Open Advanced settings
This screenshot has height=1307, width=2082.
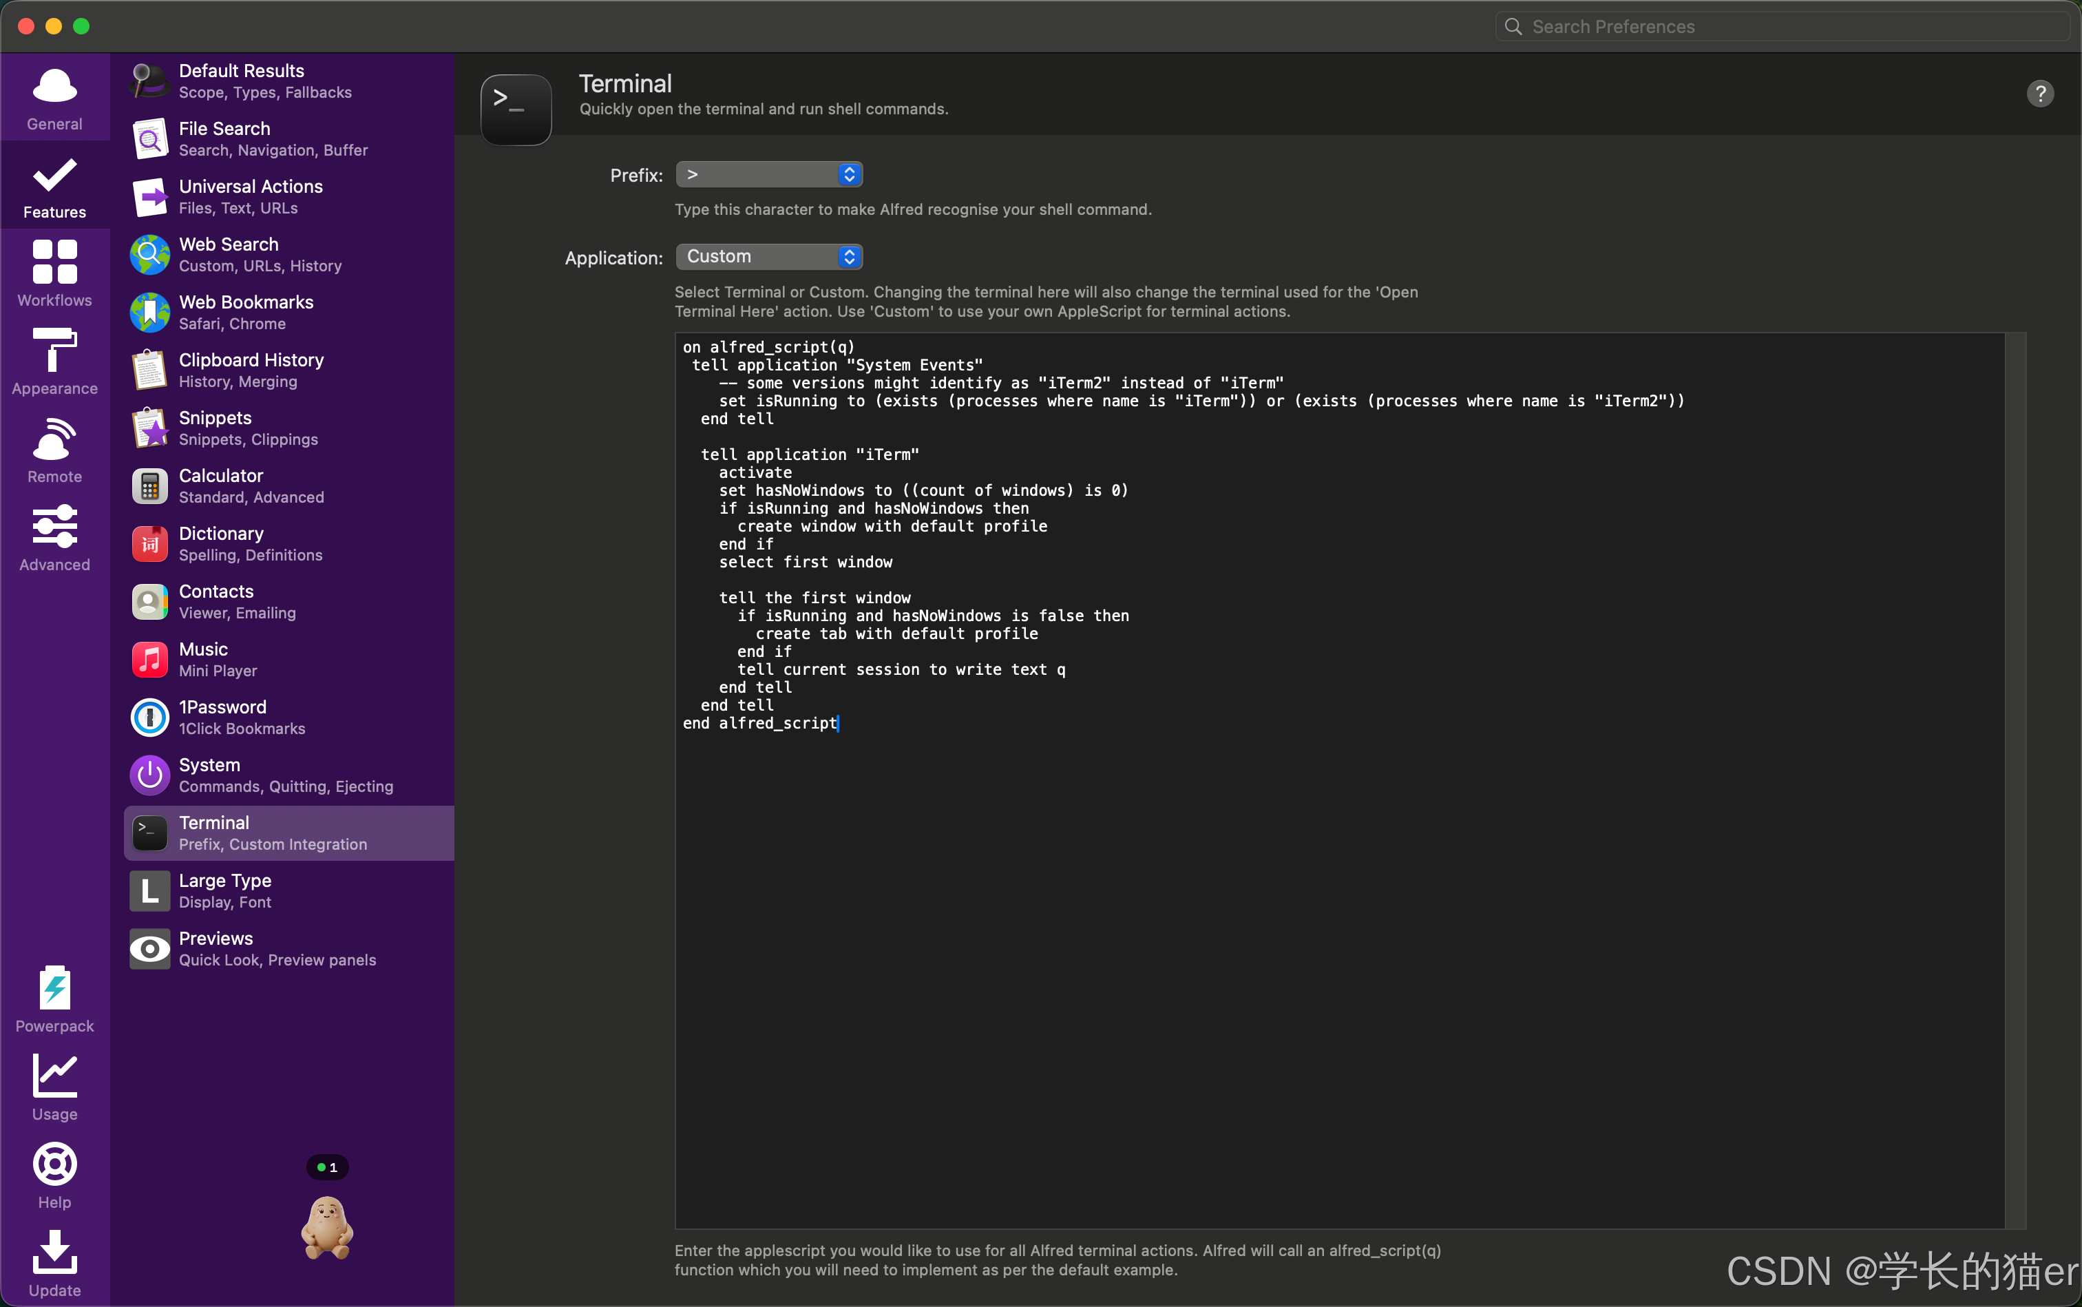click(x=54, y=539)
